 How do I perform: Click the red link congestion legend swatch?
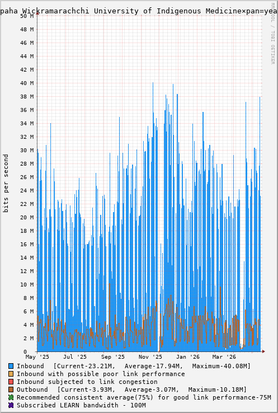tap(11, 382)
